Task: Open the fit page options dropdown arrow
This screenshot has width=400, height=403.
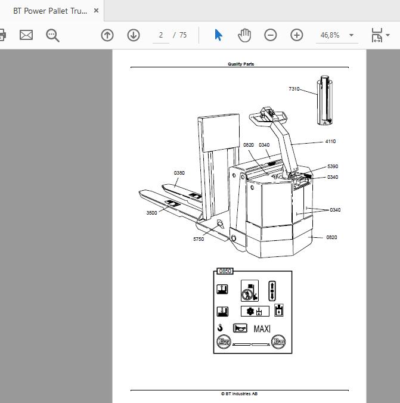Action: pyautogui.click(x=387, y=35)
